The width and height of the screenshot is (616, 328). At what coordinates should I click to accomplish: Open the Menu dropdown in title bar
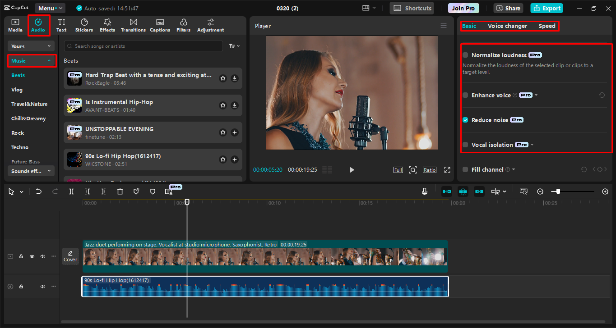pyautogui.click(x=50, y=8)
